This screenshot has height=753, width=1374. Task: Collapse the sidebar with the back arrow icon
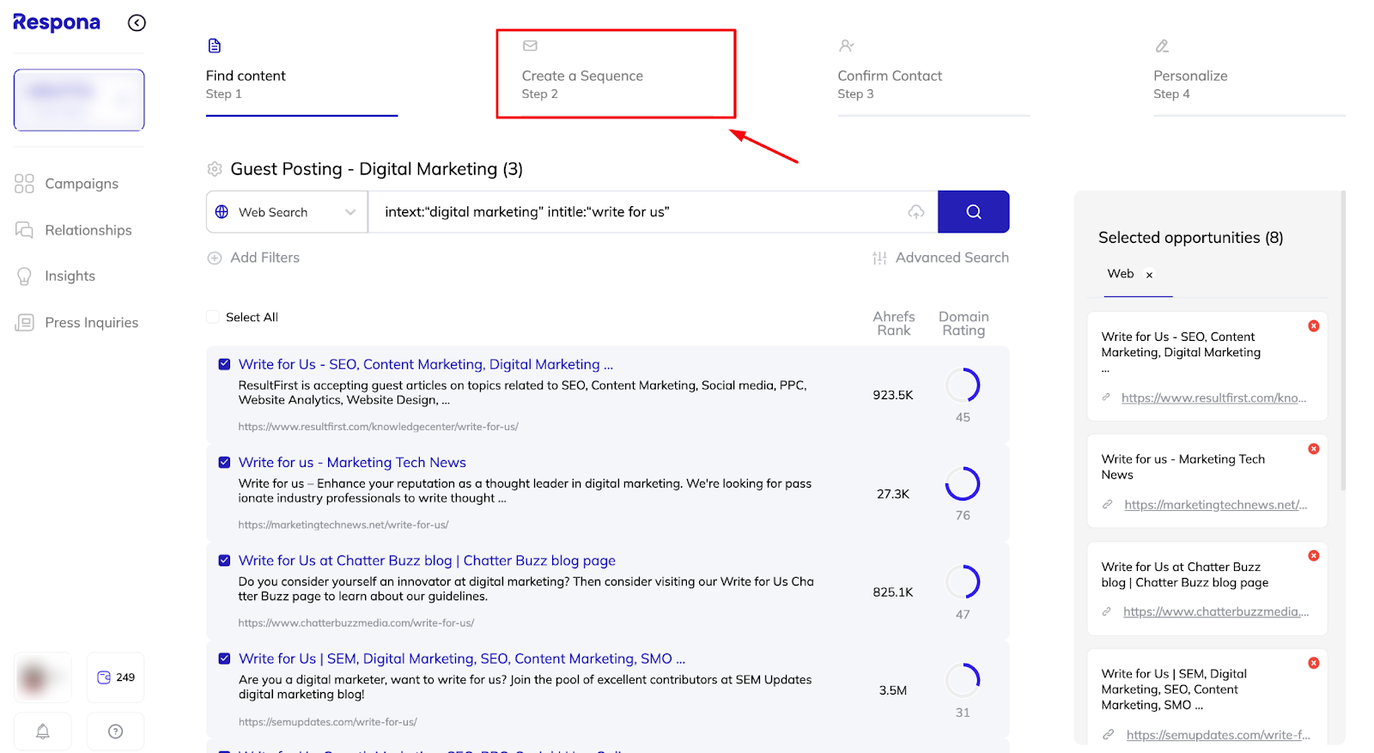[137, 23]
